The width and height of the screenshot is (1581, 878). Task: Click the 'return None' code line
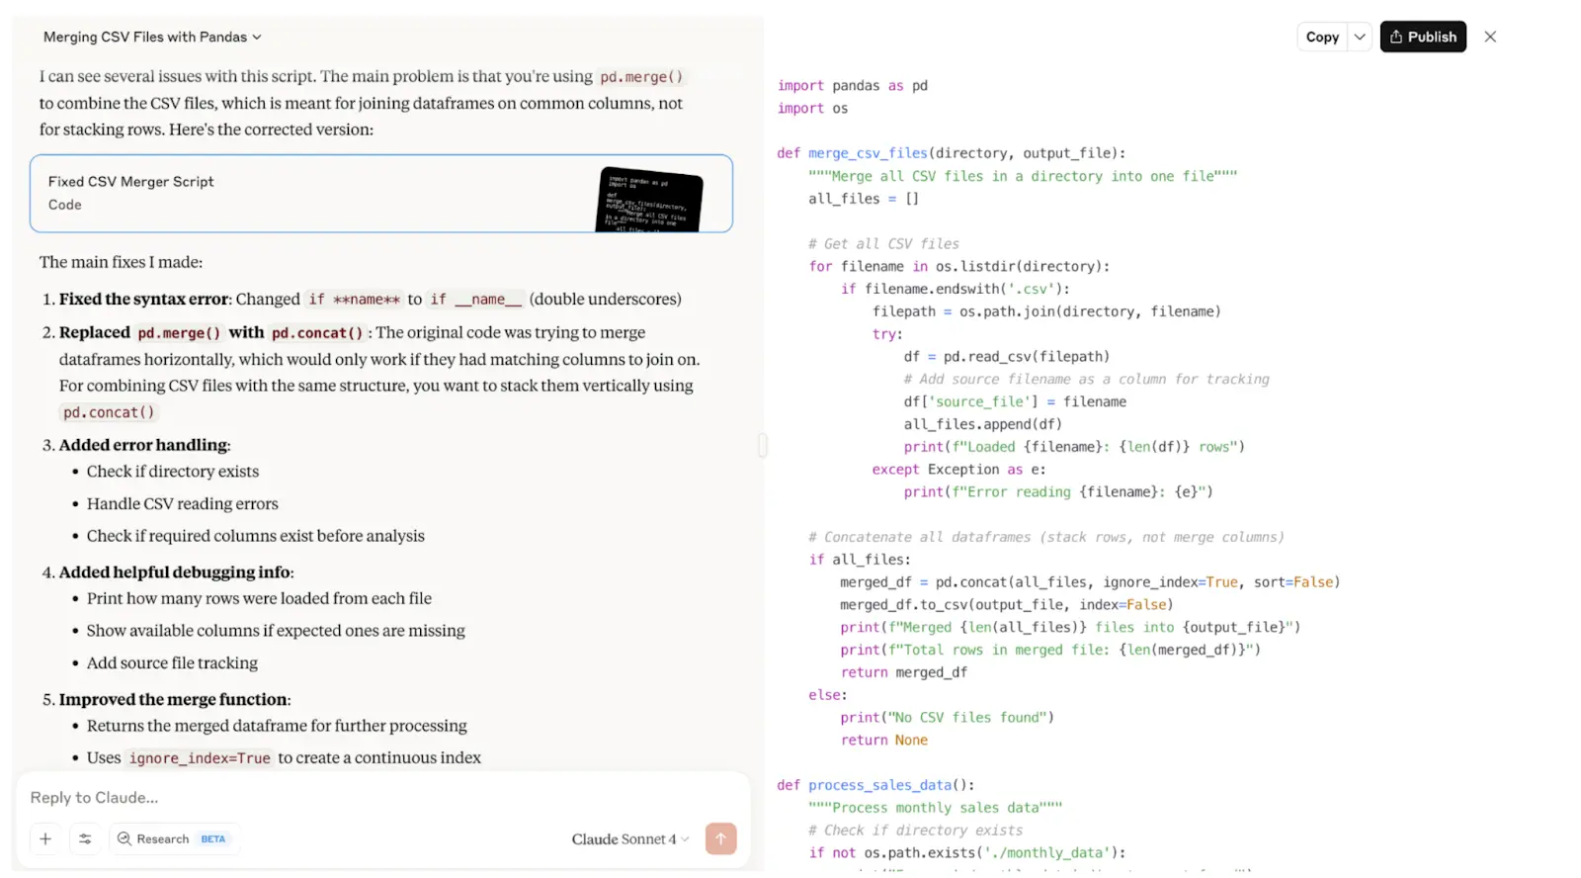coord(884,740)
